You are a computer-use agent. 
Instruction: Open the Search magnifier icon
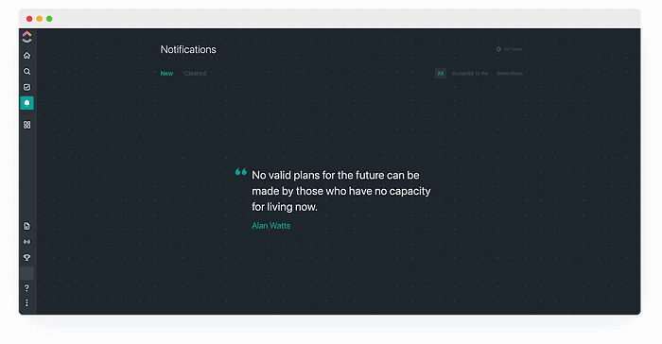pos(26,71)
